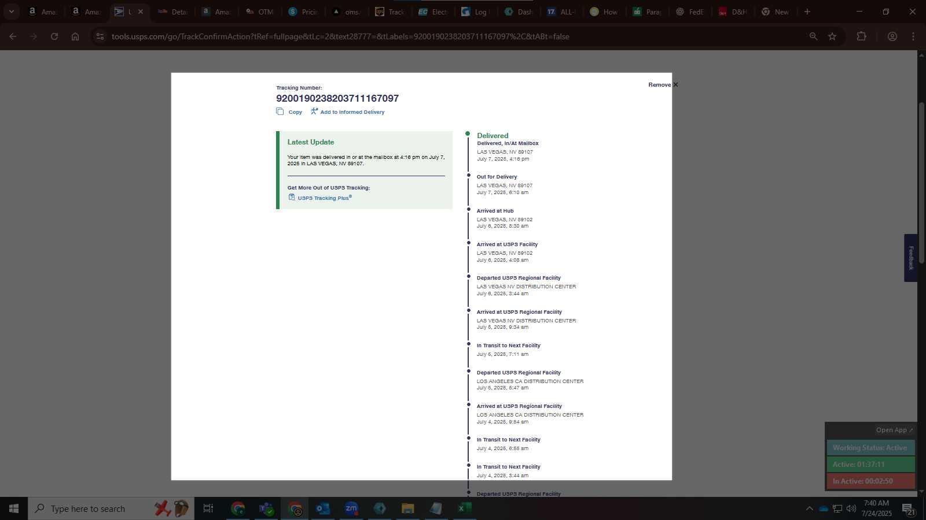Open Chrome three-dot menu
This screenshot has width=926, height=520.
pyautogui.click(x=913, y=36)
